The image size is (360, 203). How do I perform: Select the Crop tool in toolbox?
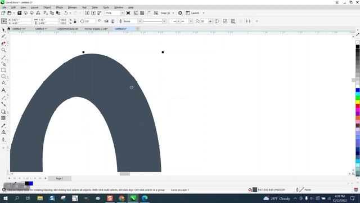[x=3, y=43]
